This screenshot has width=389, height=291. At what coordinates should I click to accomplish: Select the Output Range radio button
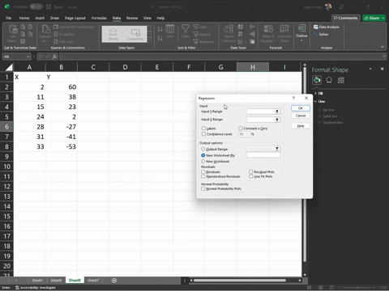point(203,149)
